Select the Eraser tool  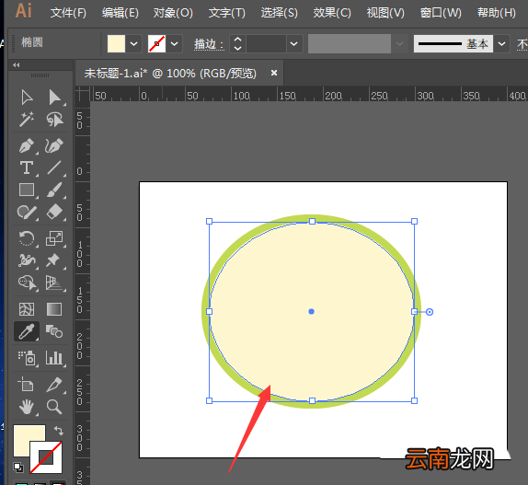pos(54,213)
